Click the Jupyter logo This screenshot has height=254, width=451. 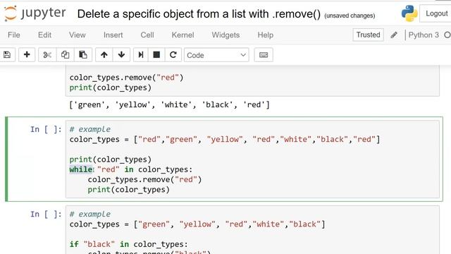(x=35, y=13)
